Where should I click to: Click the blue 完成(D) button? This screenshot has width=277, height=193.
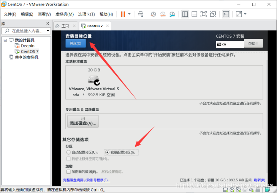pyautogui.click(x=76, y=43)
